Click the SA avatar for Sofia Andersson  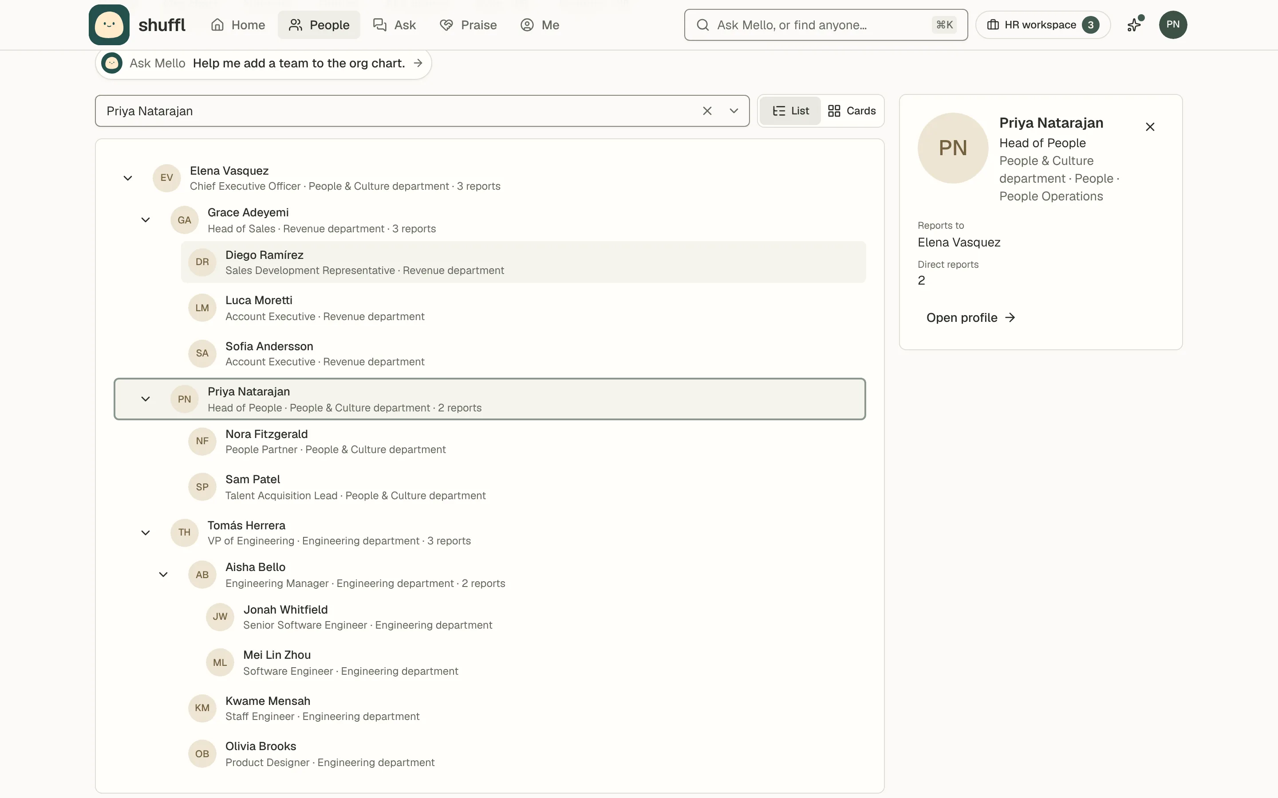coord(202,354)
